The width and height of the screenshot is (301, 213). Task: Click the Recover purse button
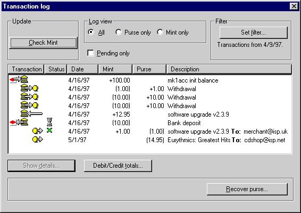(247, 189)
